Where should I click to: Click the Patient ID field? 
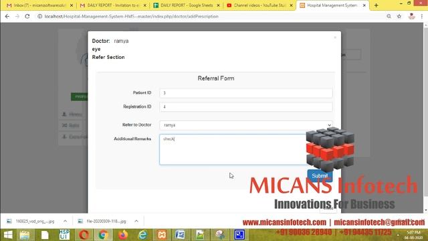(x=246, y=93)
